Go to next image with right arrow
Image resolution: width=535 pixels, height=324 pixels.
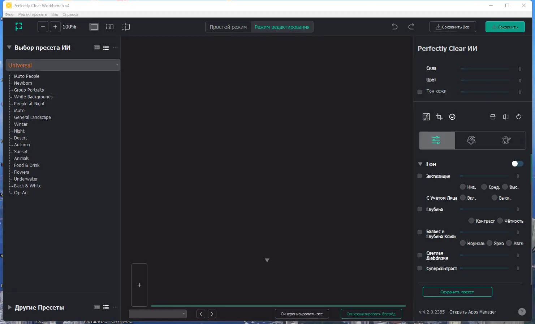tap(212, 314)
